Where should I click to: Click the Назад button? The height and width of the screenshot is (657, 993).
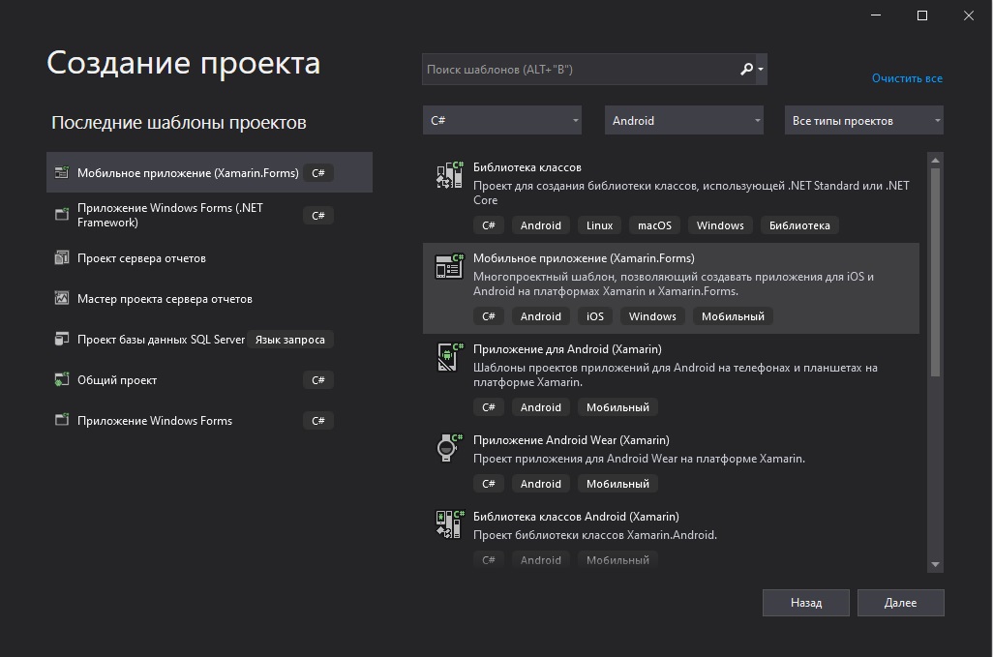tap(805, 603)
